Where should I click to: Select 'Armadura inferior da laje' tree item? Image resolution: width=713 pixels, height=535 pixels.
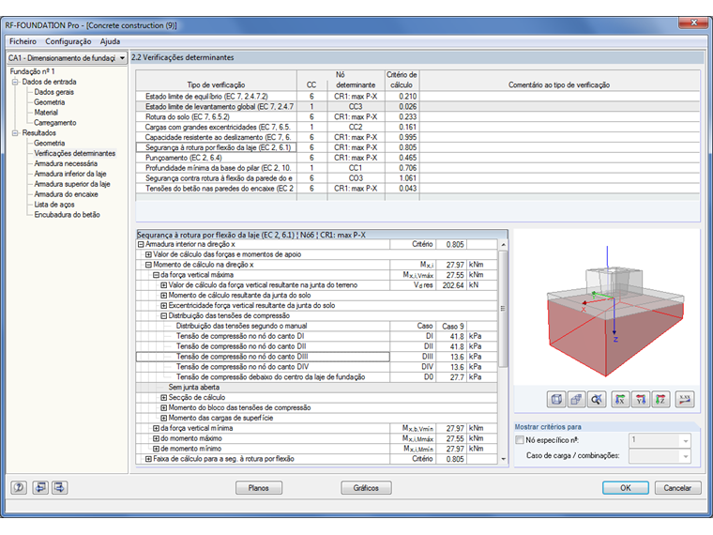(x=70, y=174)
